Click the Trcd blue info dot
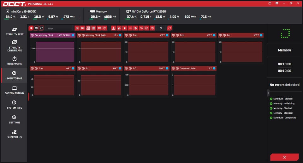 point(214,35)
